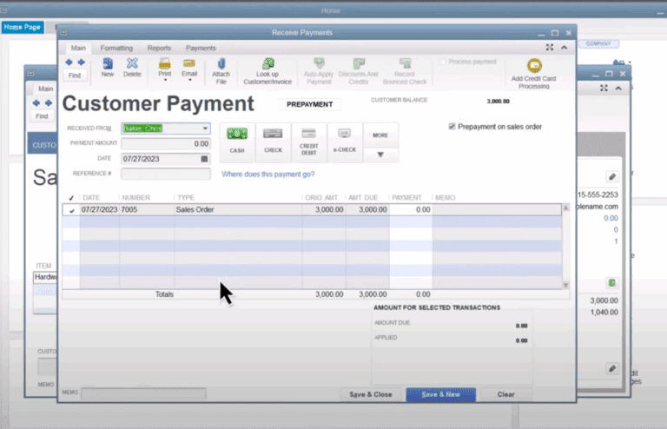Click the Save & Close button
This screenshot has width=667, height=429.
tap(370, 394)
